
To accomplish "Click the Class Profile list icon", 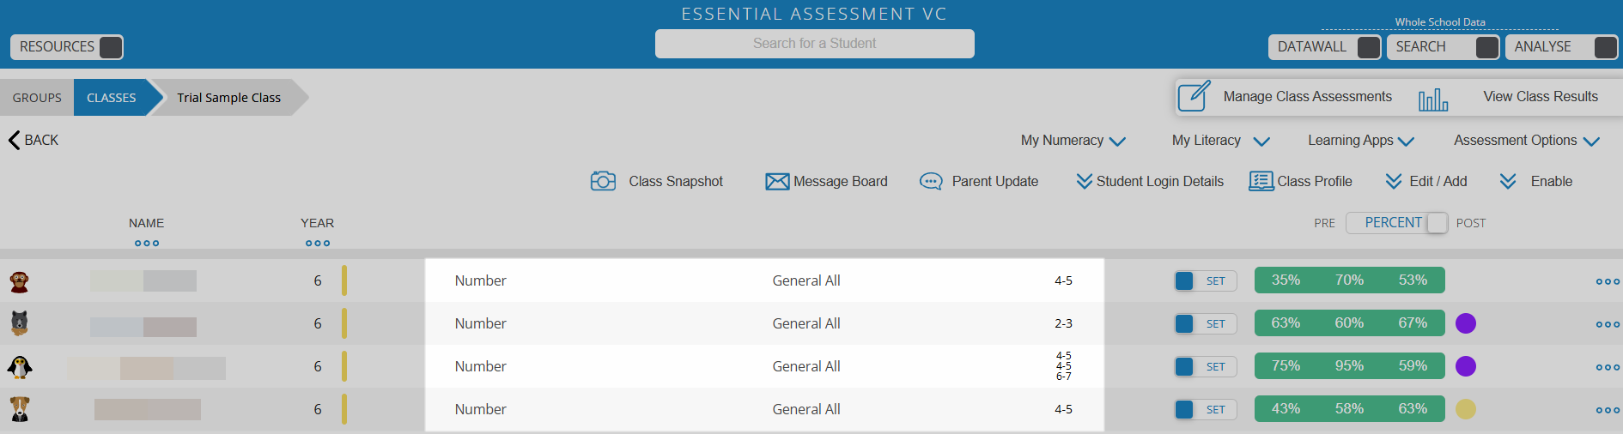I will [x=1261, y=181].
